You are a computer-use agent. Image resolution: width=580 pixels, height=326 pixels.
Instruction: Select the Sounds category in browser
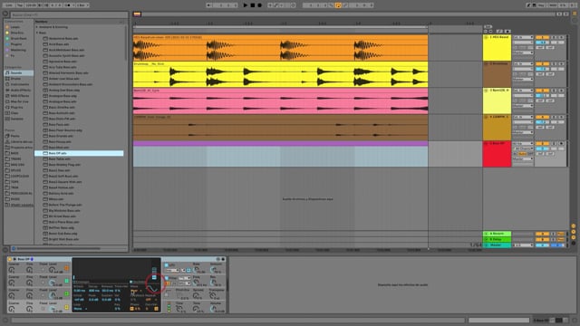point(18,72)
